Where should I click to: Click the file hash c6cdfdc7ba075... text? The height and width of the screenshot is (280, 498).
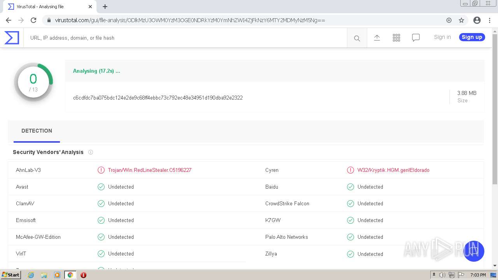pyautogui.click(x=158, y=98)
